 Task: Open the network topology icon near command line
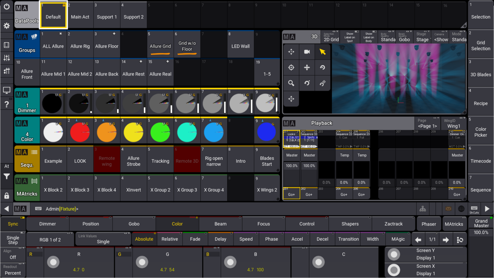click(x=422, y=208)
